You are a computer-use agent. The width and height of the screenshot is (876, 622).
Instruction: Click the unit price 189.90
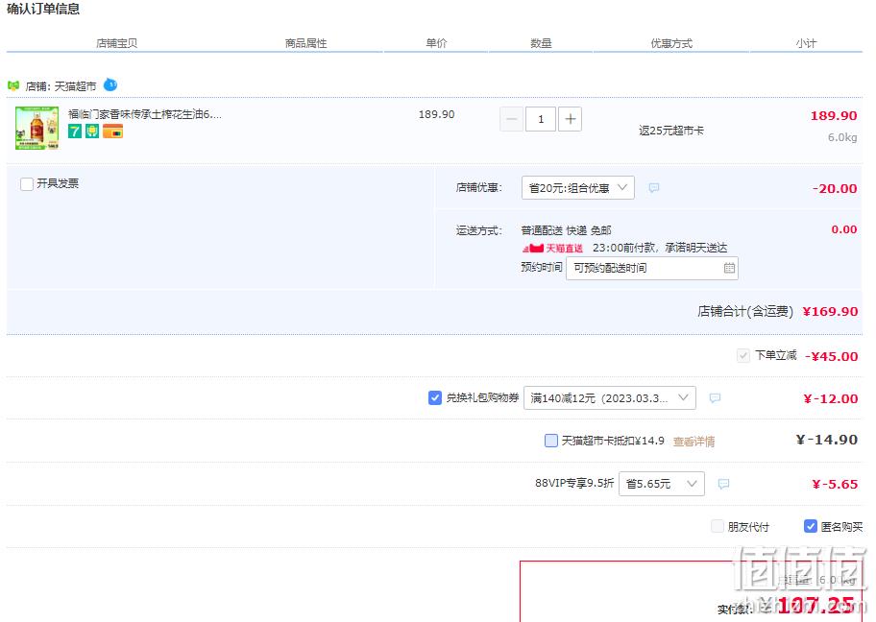click(x=436, y=114)
